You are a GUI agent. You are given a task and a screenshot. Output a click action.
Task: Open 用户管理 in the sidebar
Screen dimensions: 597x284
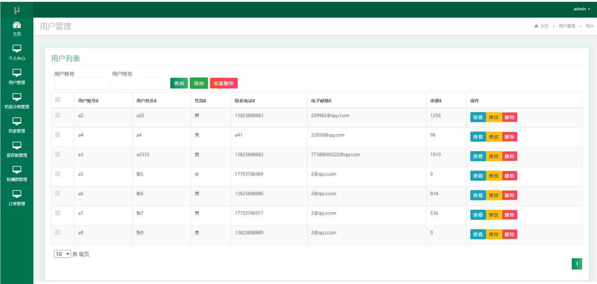coord(17,77)
